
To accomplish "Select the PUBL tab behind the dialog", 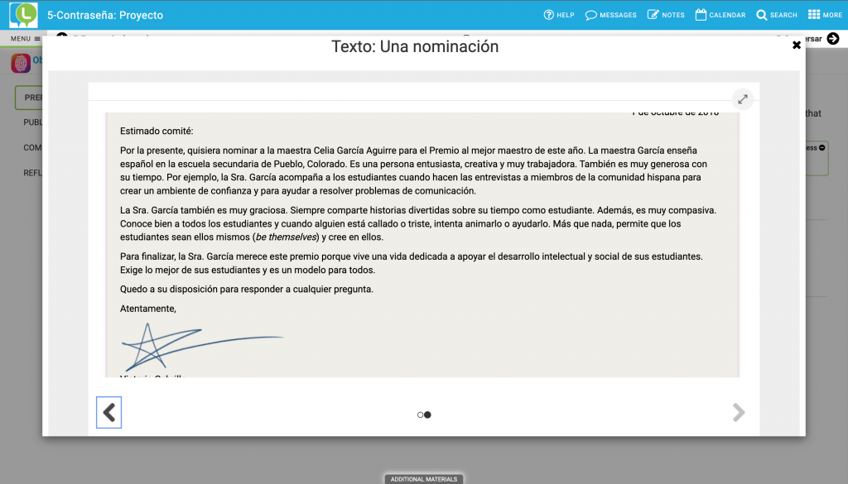I will pos(32,122).
